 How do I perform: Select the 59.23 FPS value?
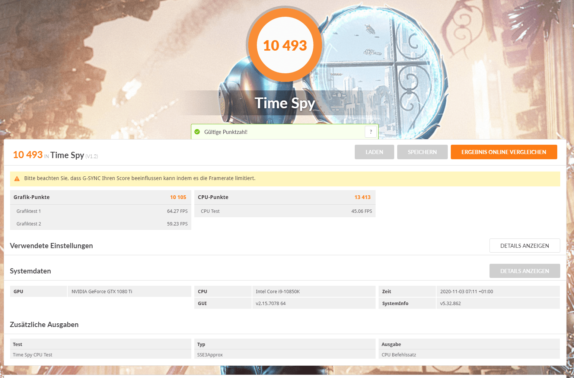coord(177,224)
